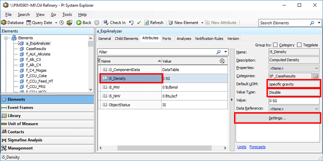Open the Go menu

(x=53, y=15)
